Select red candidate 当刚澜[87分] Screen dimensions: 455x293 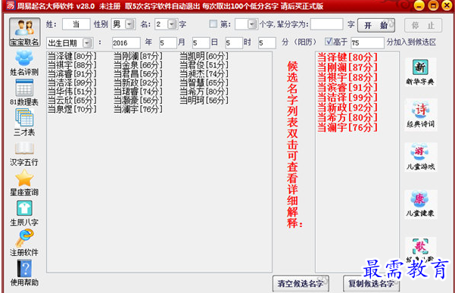[347, 67]
